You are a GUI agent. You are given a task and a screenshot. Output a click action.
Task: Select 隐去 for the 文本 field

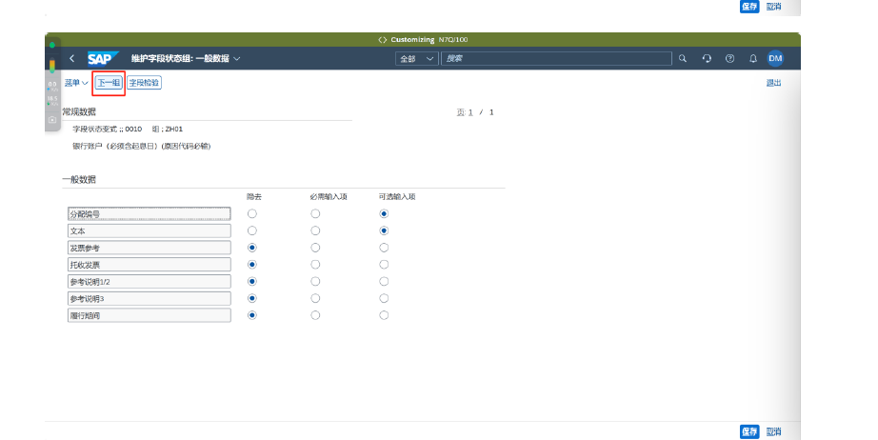click(x=252, y=230)
